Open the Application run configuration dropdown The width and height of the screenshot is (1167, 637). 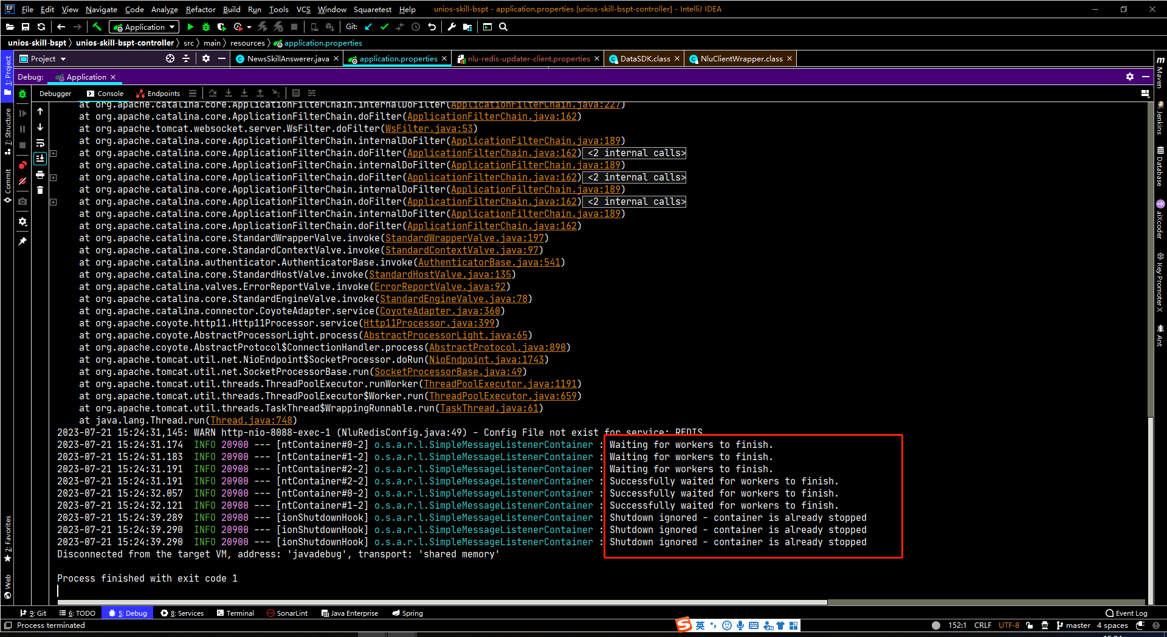pyautogui.click(x=144, y=27)
